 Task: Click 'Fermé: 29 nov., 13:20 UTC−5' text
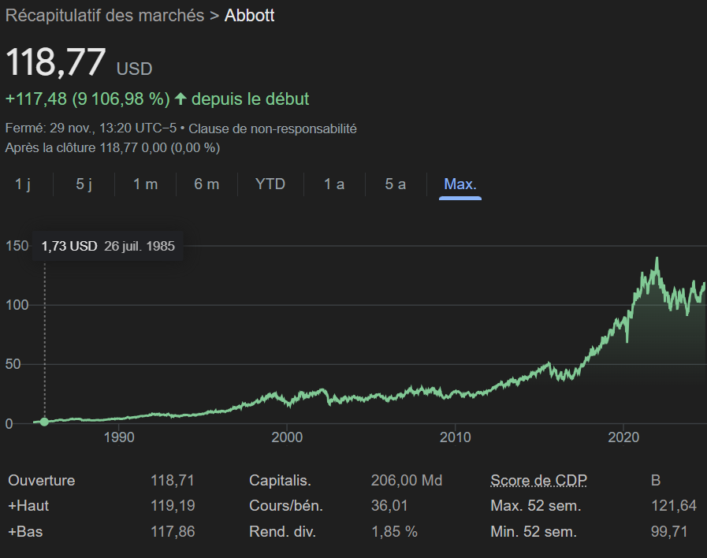91,128
